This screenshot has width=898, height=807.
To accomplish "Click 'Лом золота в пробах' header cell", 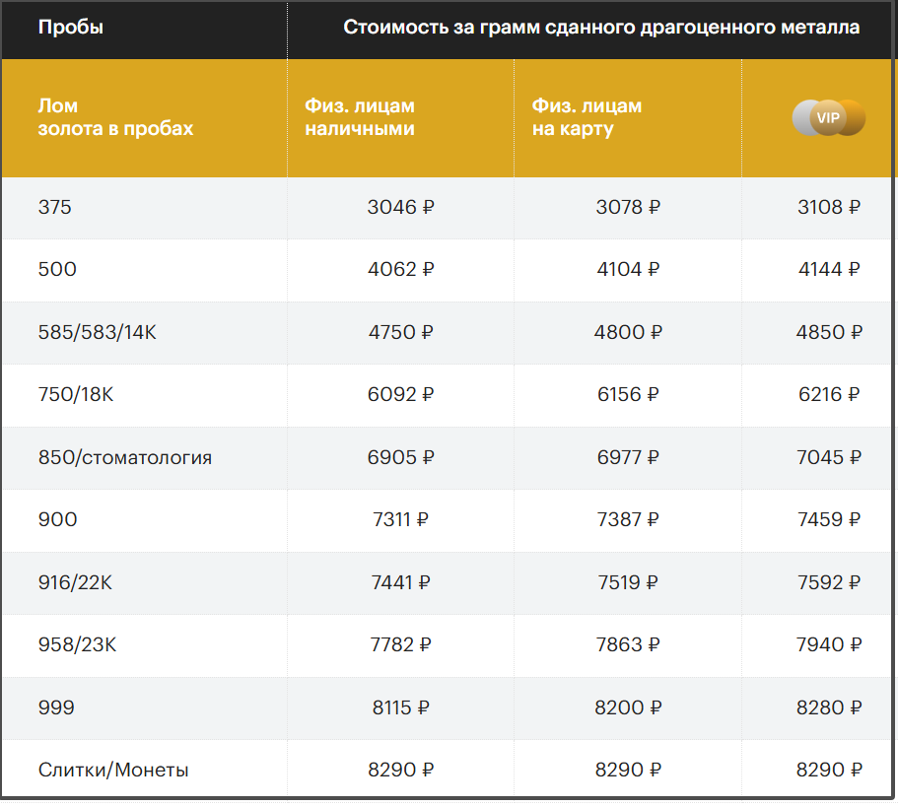I will 115,117.
